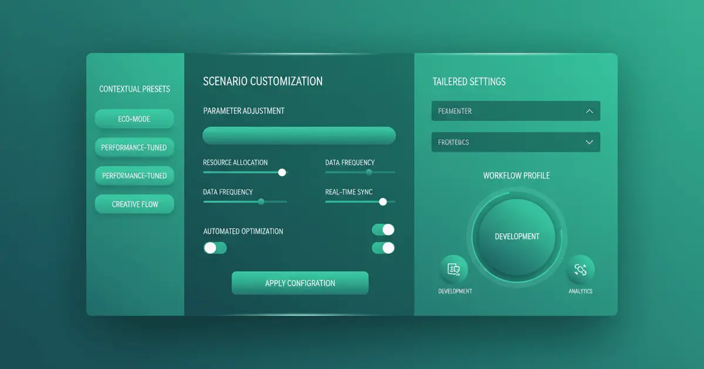This screenshot has width=704, height=369.
Task: Select the Eco-Mode preset
Action: (134, 118)
